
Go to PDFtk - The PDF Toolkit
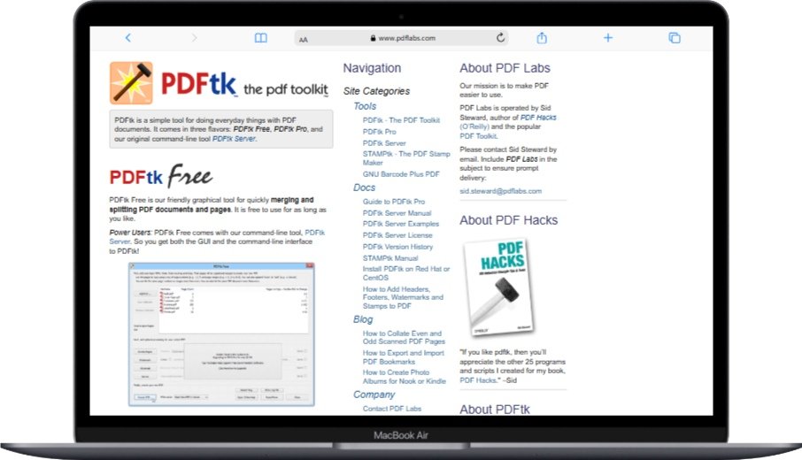pos(401,120)
